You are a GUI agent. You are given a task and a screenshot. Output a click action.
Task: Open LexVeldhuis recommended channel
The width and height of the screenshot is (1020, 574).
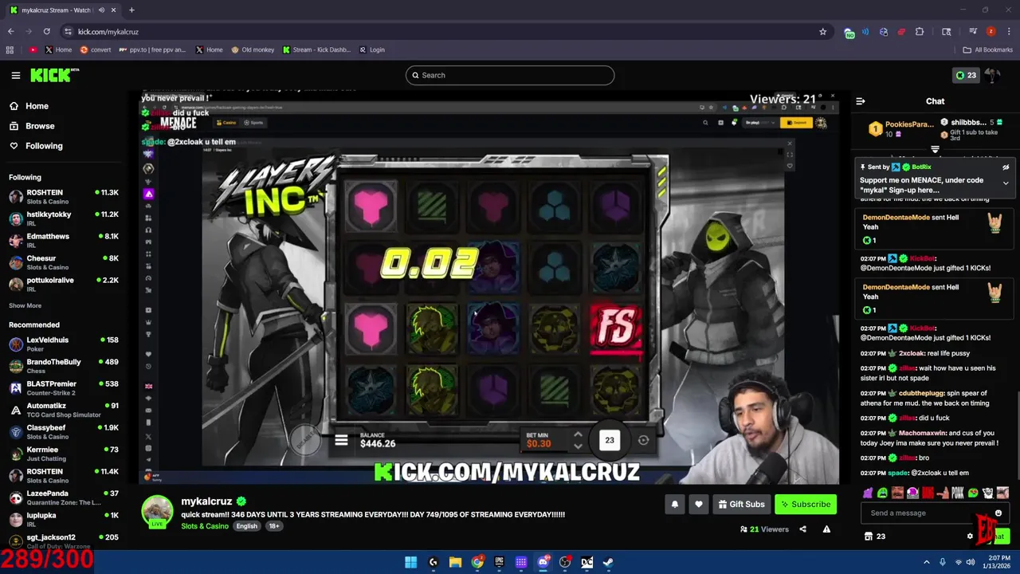pos(64,344)
